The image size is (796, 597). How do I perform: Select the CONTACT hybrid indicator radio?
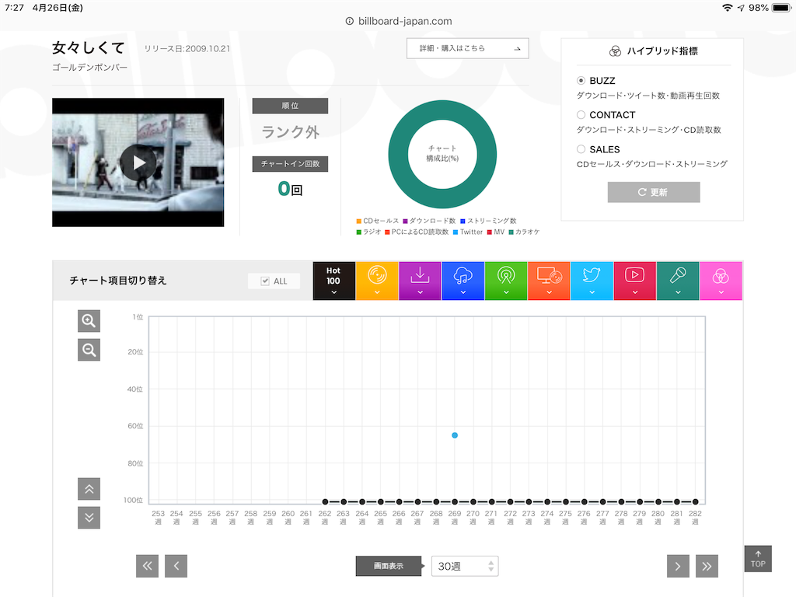coord(581,115)
